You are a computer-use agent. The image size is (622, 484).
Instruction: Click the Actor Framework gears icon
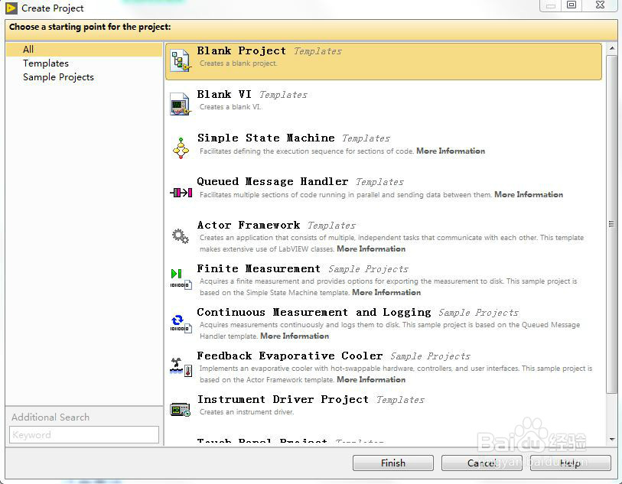click(x=181, y=236)
